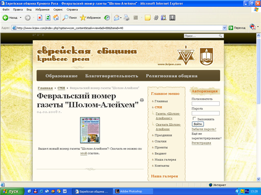Click the Переход go button

click(x=237, y=28)
